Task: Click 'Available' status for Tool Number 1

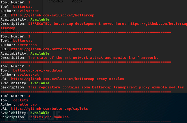Action: click(x=40, y=19)
